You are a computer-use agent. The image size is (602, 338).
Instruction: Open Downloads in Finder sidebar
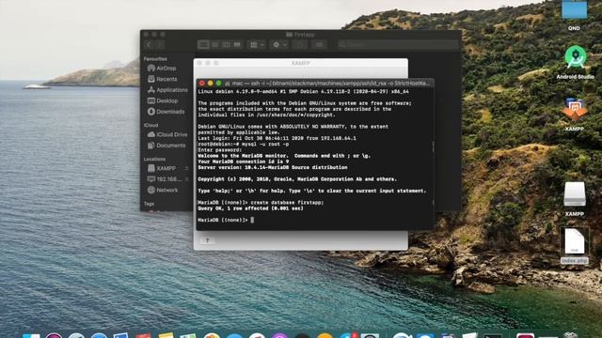[166, 112]
